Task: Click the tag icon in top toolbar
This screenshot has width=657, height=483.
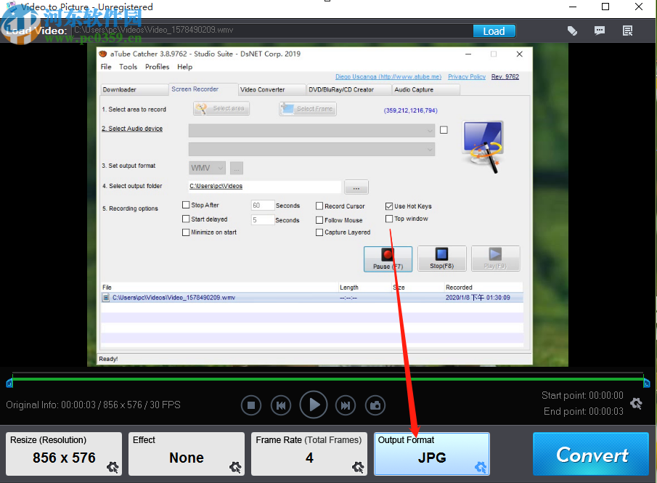Action: click(572, 31)
